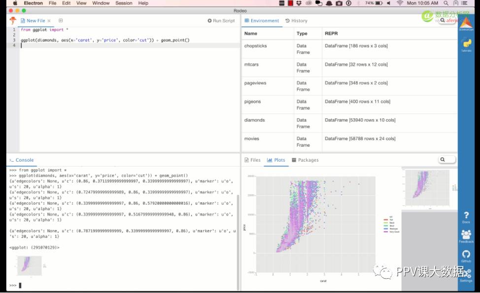Viewport: 480px width, 293px height.
Task: Click the bowler hat menu bar icon
Action: (x=329, y=3)
